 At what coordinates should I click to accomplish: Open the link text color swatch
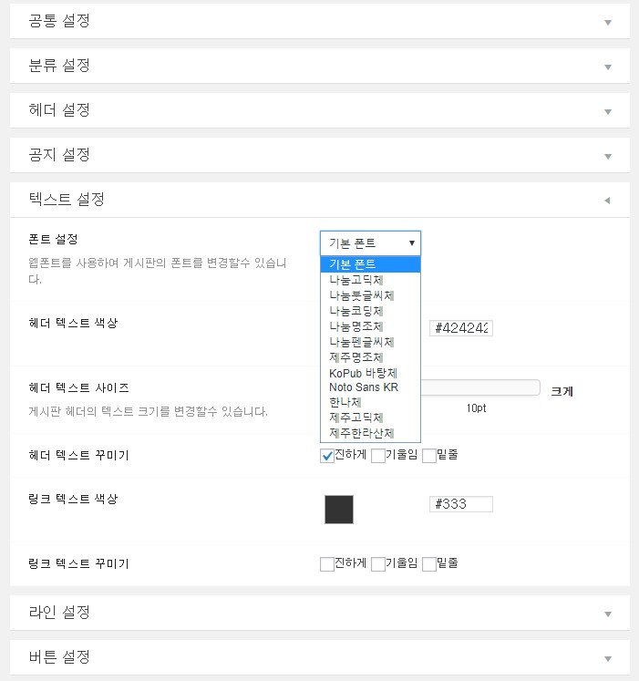(x=339, y=510)
